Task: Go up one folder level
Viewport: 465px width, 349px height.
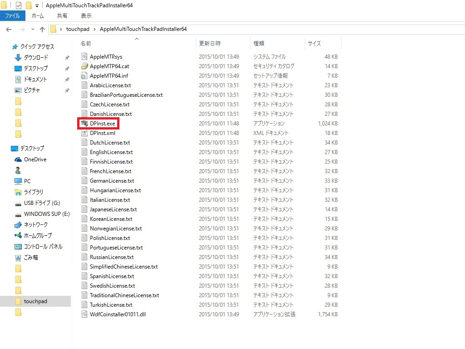Action: (42, 30)
